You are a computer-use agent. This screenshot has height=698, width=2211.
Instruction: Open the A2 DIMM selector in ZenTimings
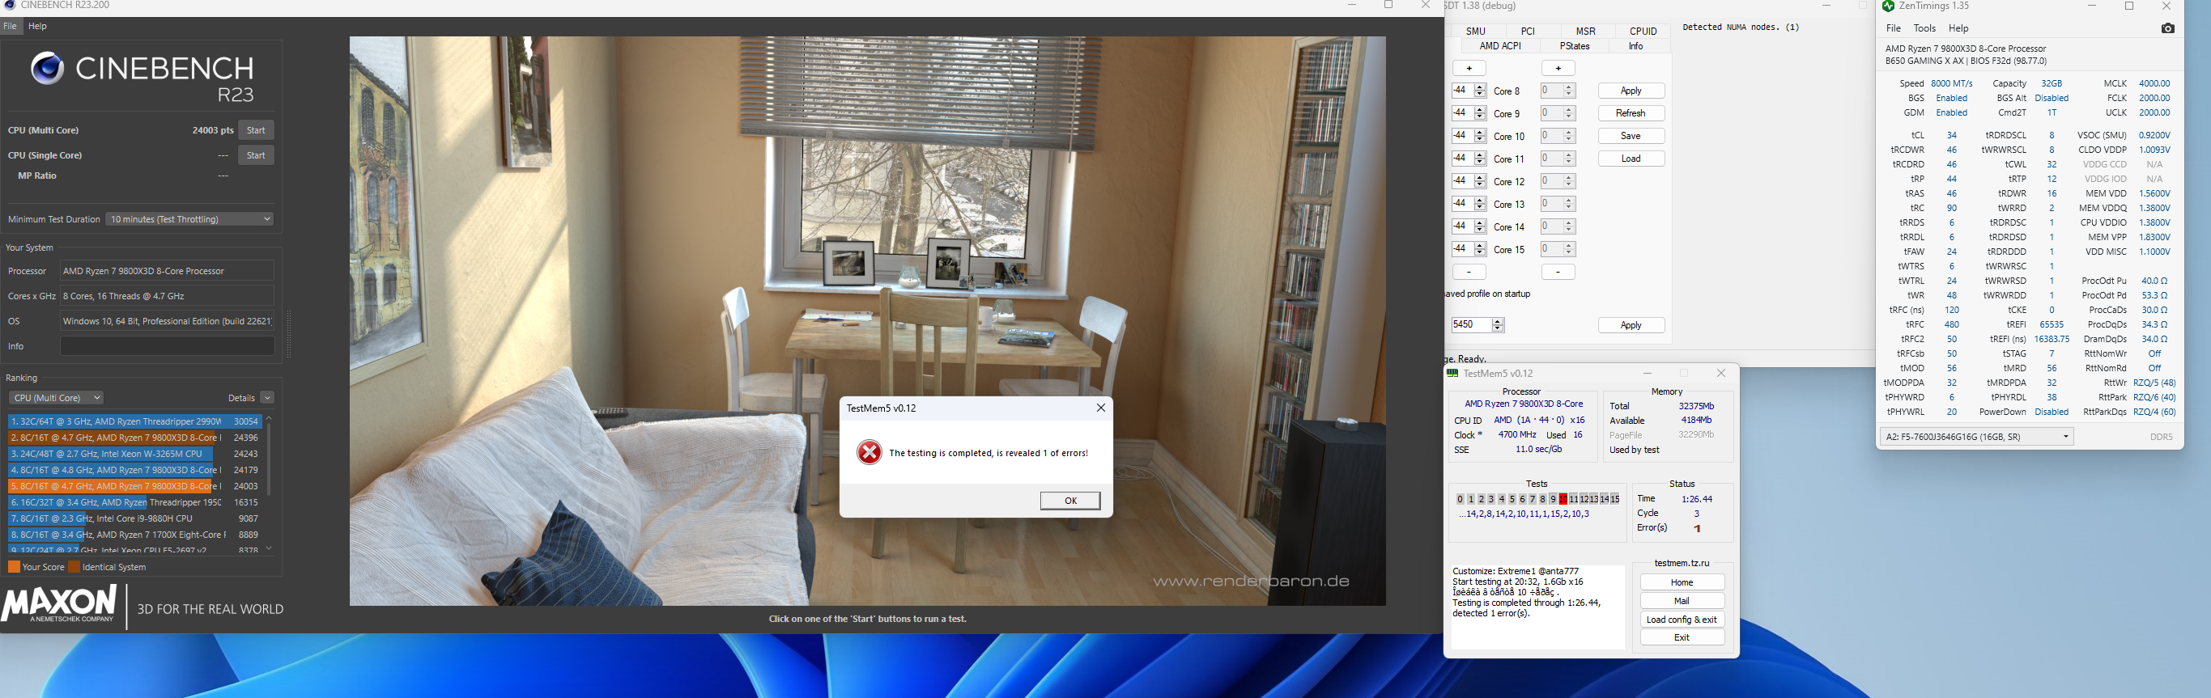point(1977,437)
